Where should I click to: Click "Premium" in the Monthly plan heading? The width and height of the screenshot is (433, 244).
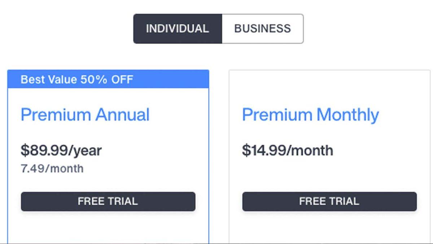(277, 115)
